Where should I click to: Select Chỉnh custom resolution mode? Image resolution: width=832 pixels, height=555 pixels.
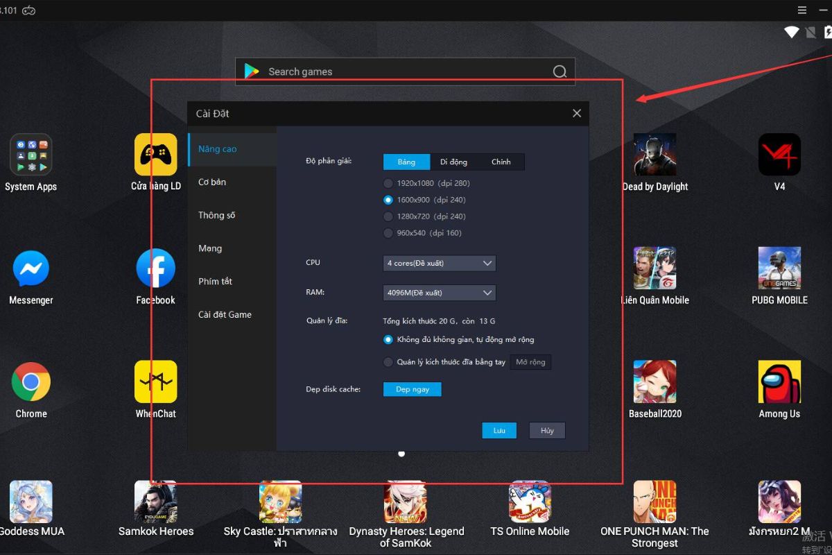(501, 162)
